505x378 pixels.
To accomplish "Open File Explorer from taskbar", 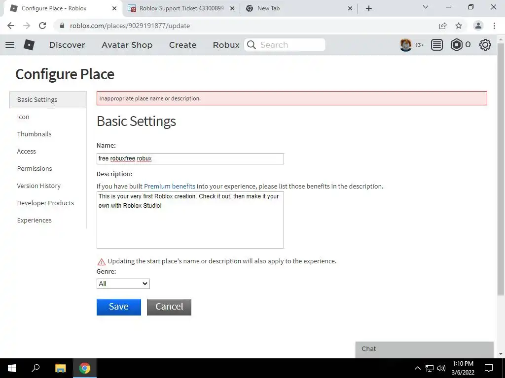I will tap(60, 368).
